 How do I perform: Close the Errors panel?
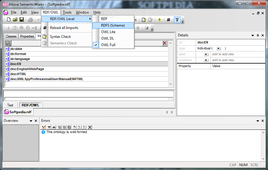pos(263,121)
